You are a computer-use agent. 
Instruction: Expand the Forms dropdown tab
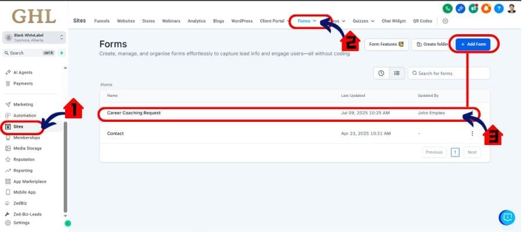(x=307, y=21)
